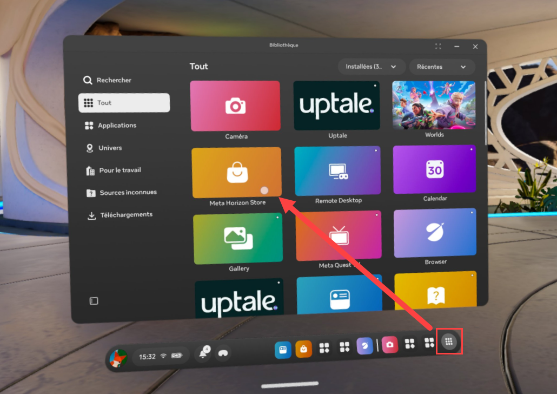Launch Browser from the taskbar icon
Screen dimensions: 557x394
[365, 346]
